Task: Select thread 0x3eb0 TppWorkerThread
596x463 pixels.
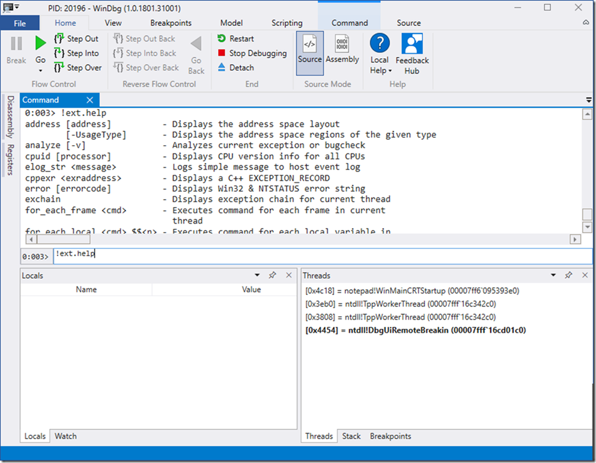Action: pos(401,304)
